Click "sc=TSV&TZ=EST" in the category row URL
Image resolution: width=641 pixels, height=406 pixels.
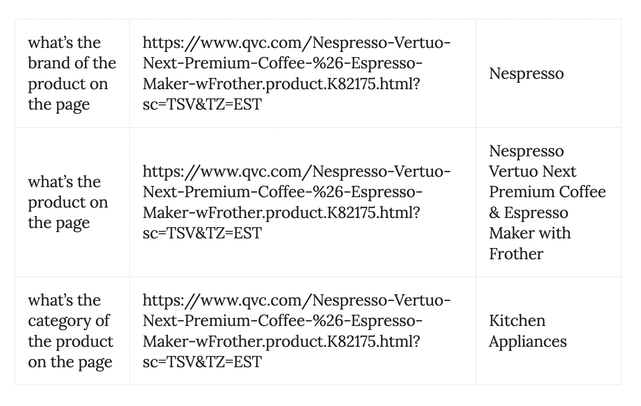202,362
